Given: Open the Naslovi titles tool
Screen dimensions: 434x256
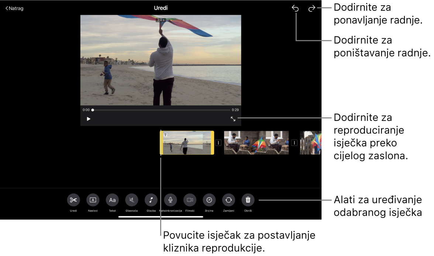Looking at the screenshot, I should (93, 200).
